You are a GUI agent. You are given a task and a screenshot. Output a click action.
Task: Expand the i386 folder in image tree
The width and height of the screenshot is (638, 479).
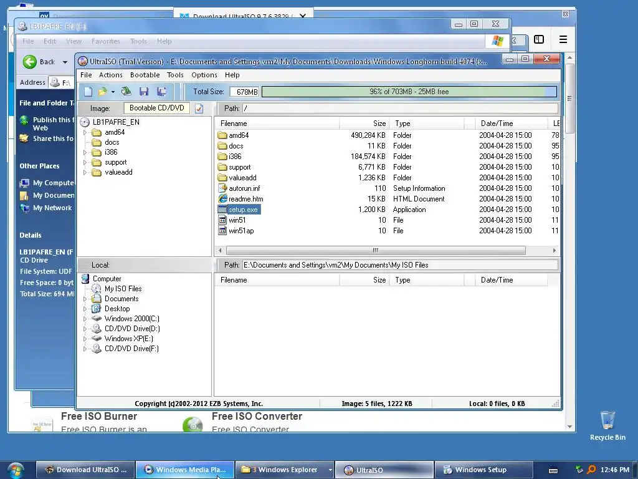[x=85, y=152]
